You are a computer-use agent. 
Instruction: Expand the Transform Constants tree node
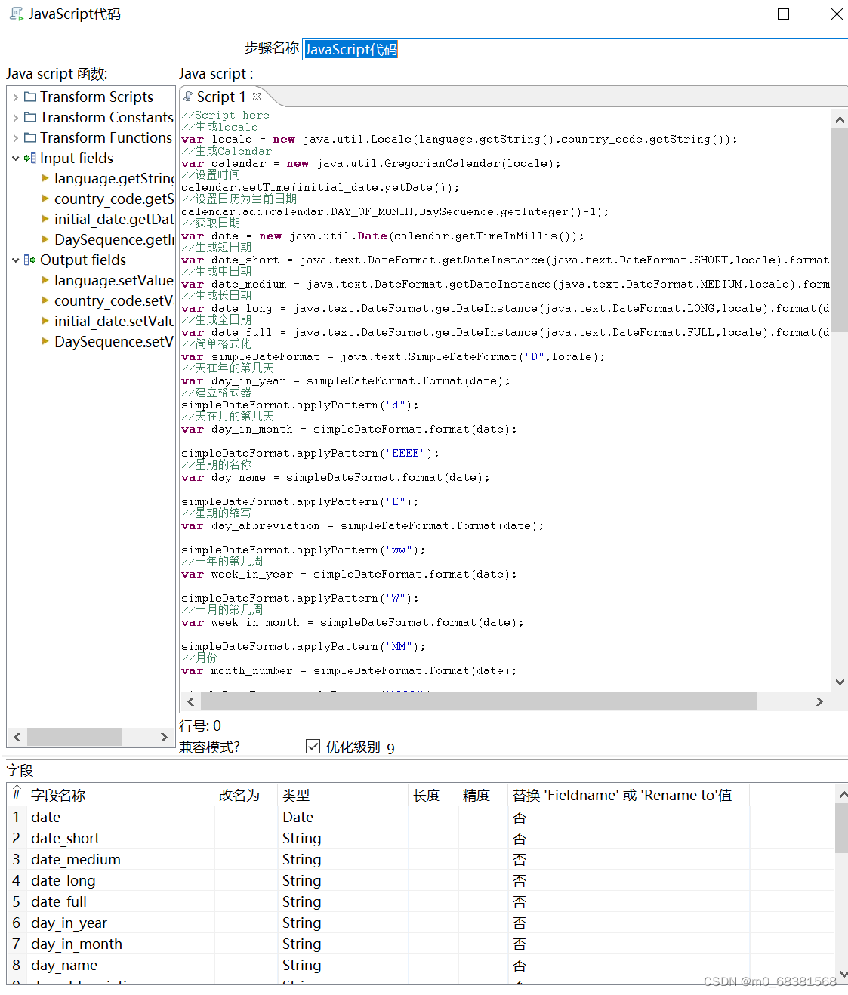point(15,118)
